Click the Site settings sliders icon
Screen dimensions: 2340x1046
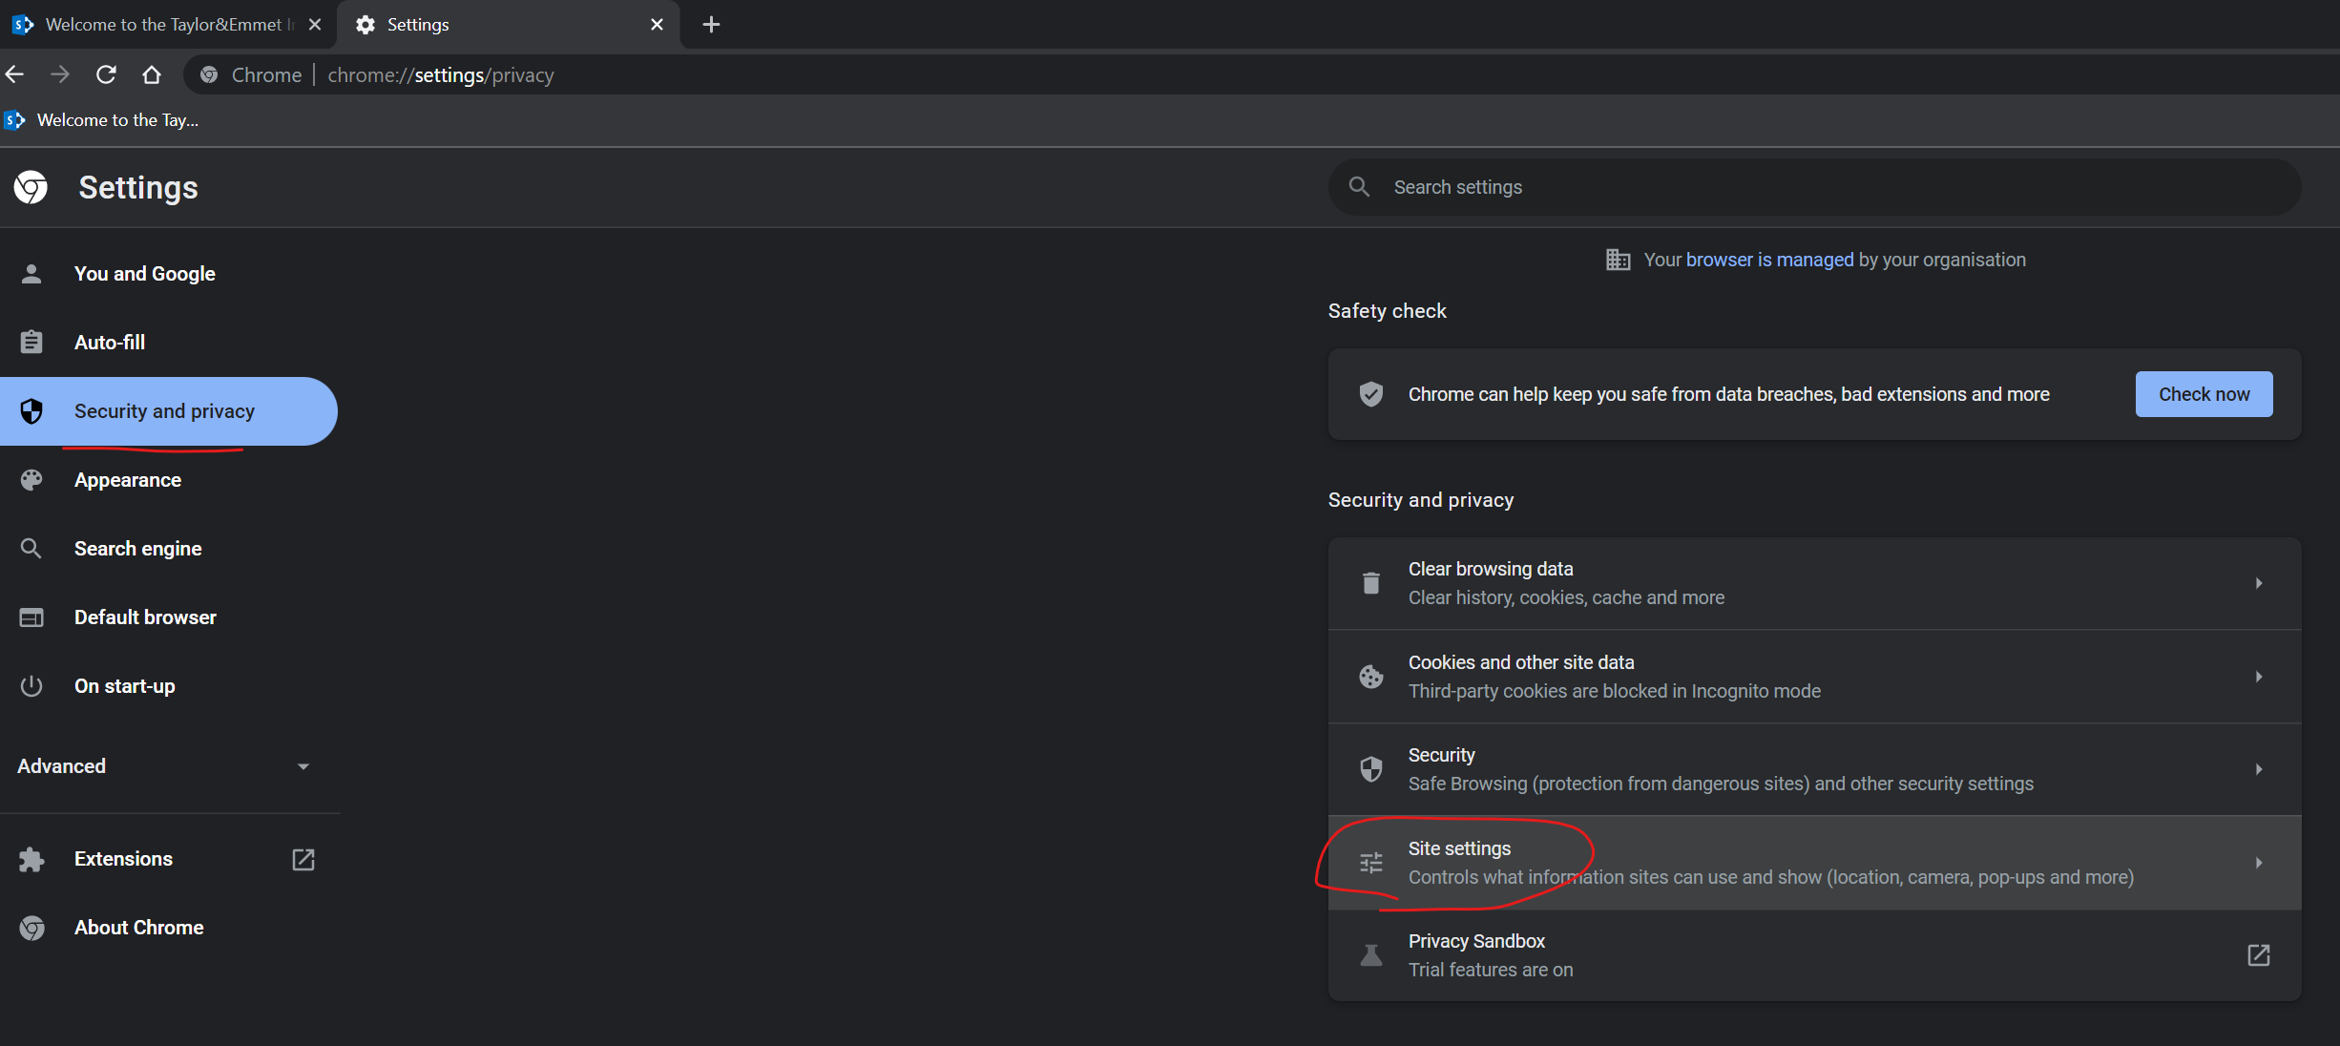(1371, 863)
